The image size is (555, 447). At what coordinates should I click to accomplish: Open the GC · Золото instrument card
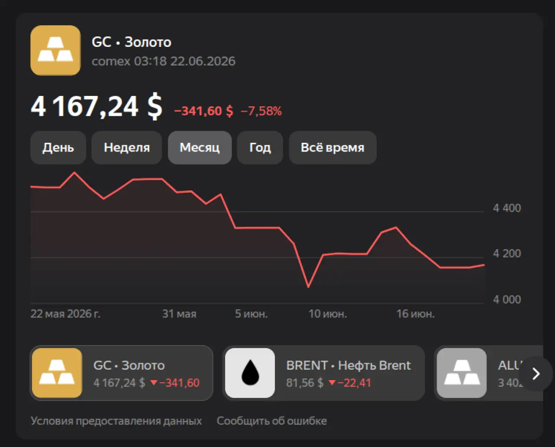pyautogui.click(x=121, y=373)
